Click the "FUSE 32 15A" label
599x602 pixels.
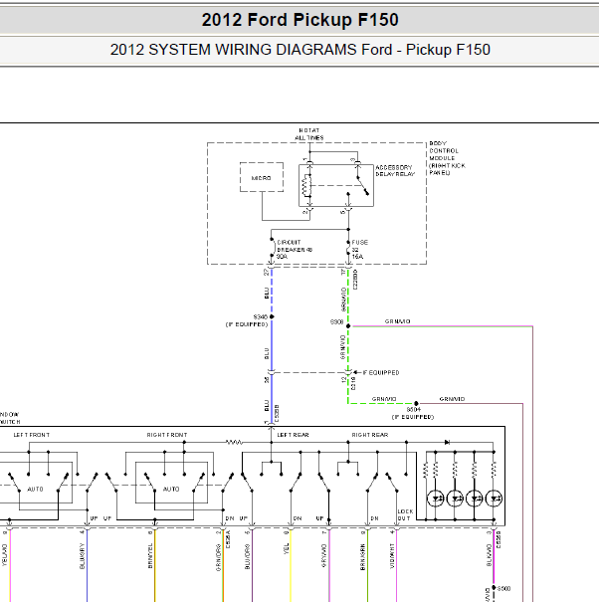(x=360, y=249)
